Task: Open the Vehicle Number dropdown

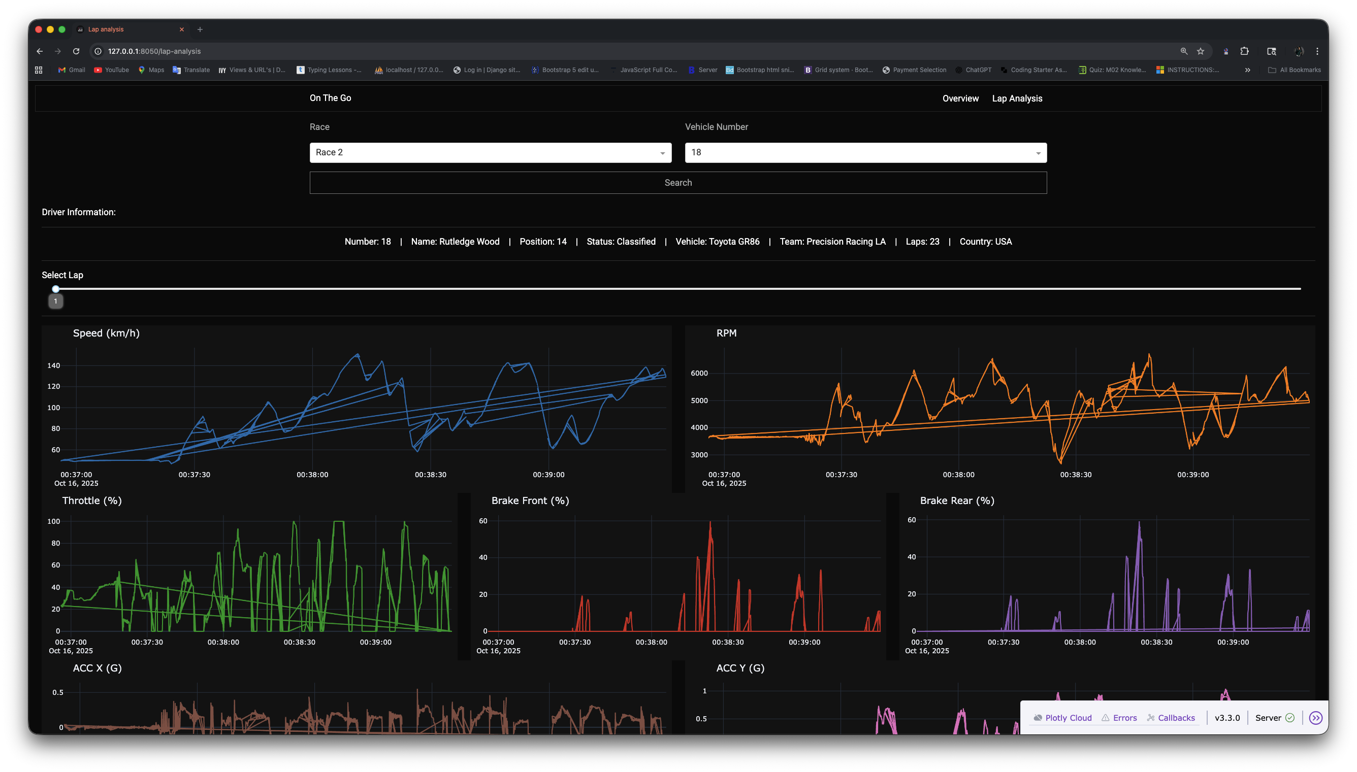Action: tap(865, 153)
